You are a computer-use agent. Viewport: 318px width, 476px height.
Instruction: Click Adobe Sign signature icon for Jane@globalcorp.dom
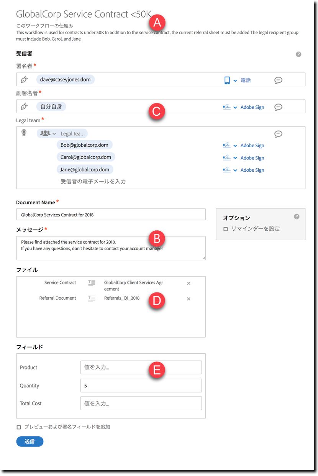227,170
